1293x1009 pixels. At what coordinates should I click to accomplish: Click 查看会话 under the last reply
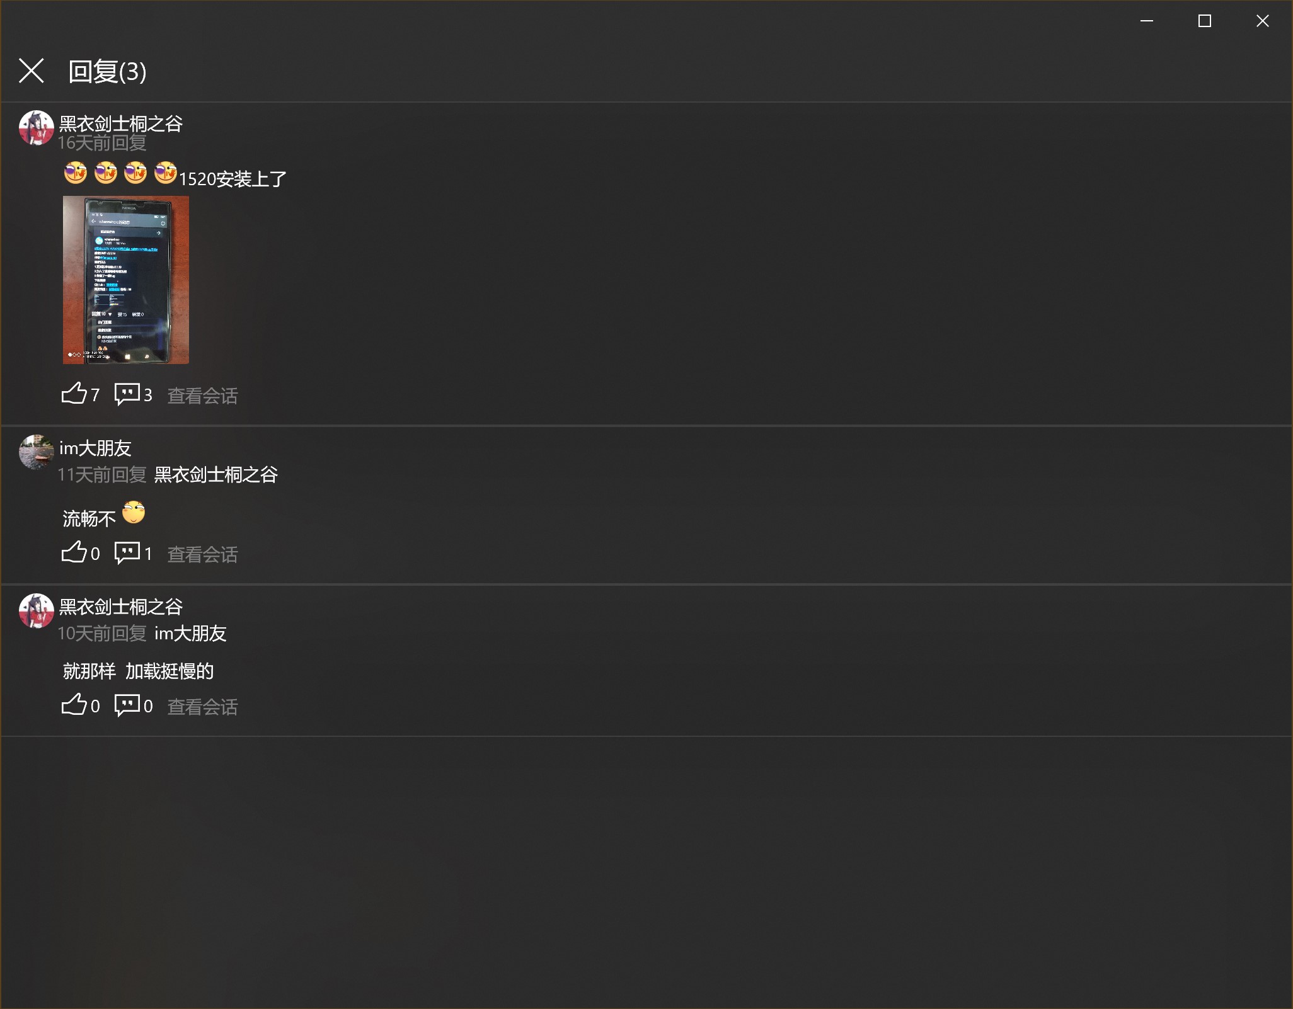click(x=202, y=707)
